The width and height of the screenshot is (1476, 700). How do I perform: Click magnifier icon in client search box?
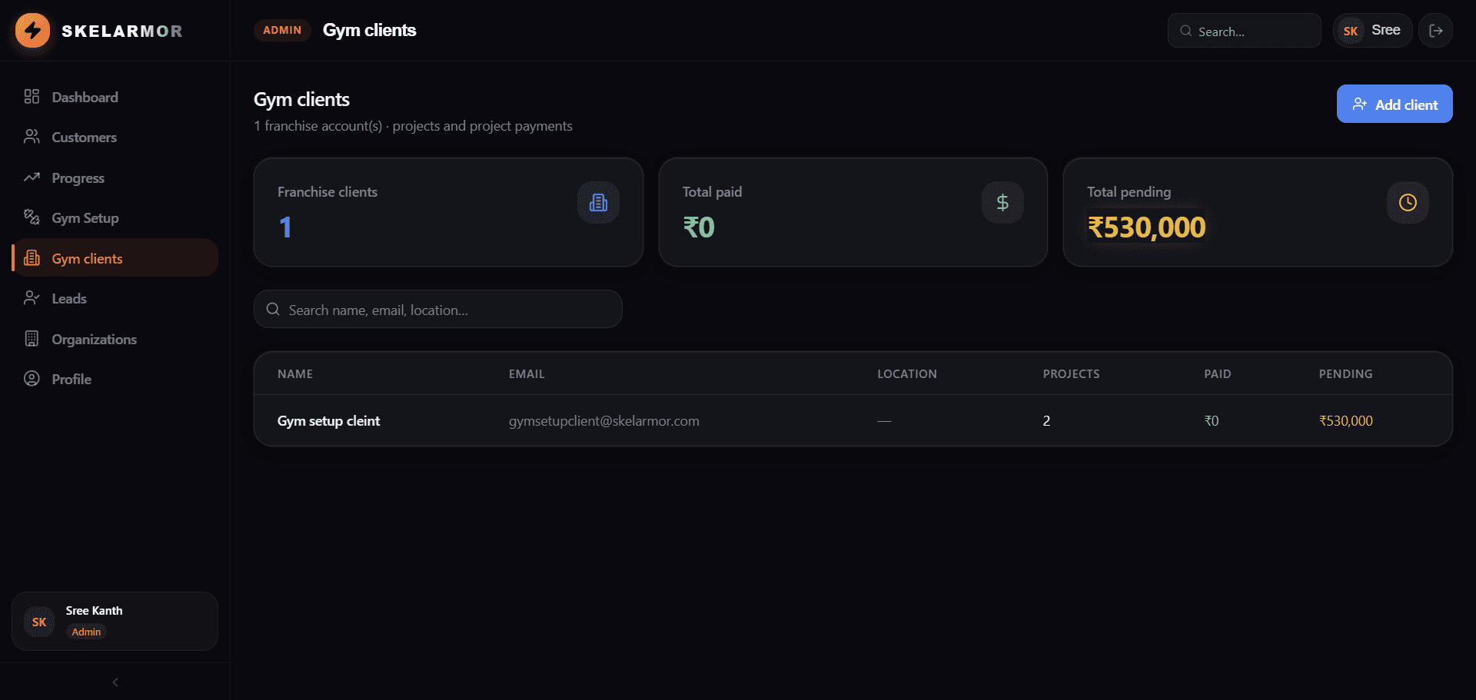click(x=273, y=309)
